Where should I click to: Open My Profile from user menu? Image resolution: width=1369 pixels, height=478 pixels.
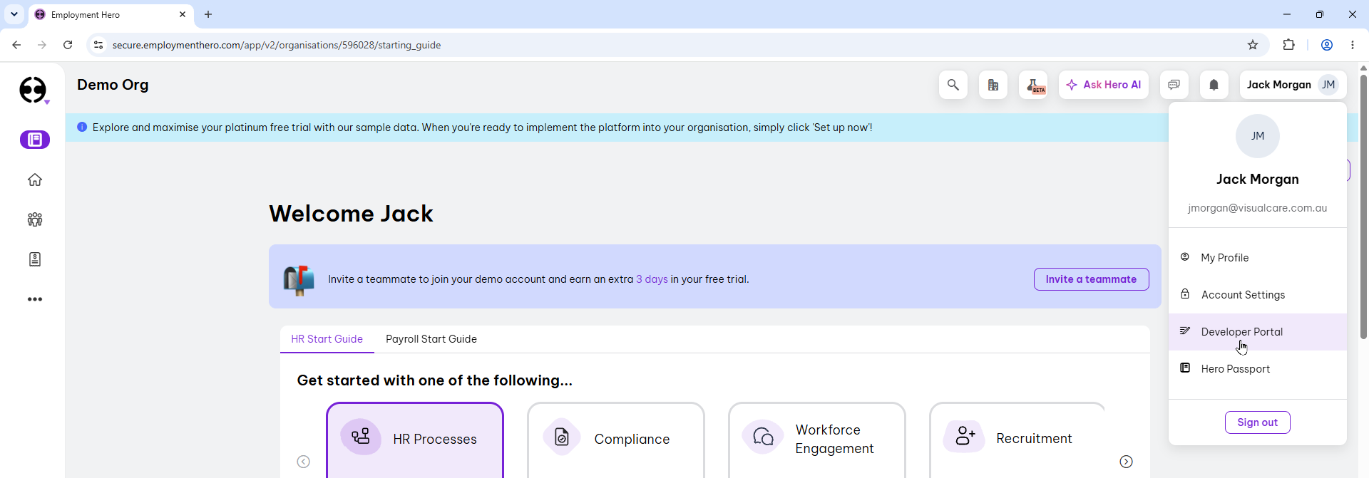[x=1258, y=258]
